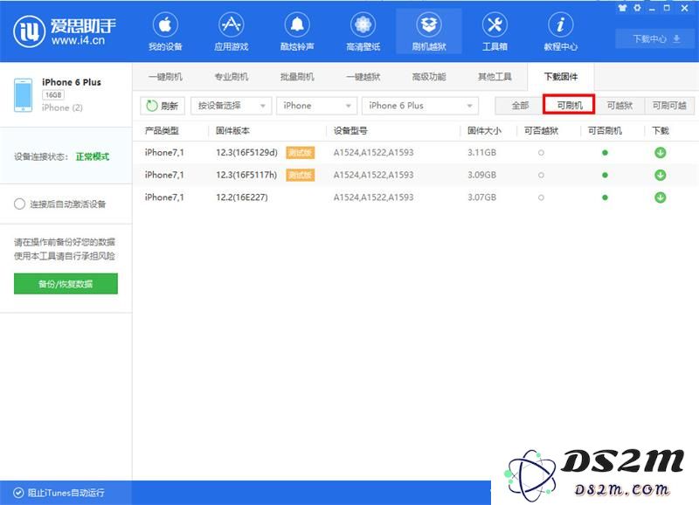Click 刷新 refresh button
699x505 pixels.
point(163,106)
